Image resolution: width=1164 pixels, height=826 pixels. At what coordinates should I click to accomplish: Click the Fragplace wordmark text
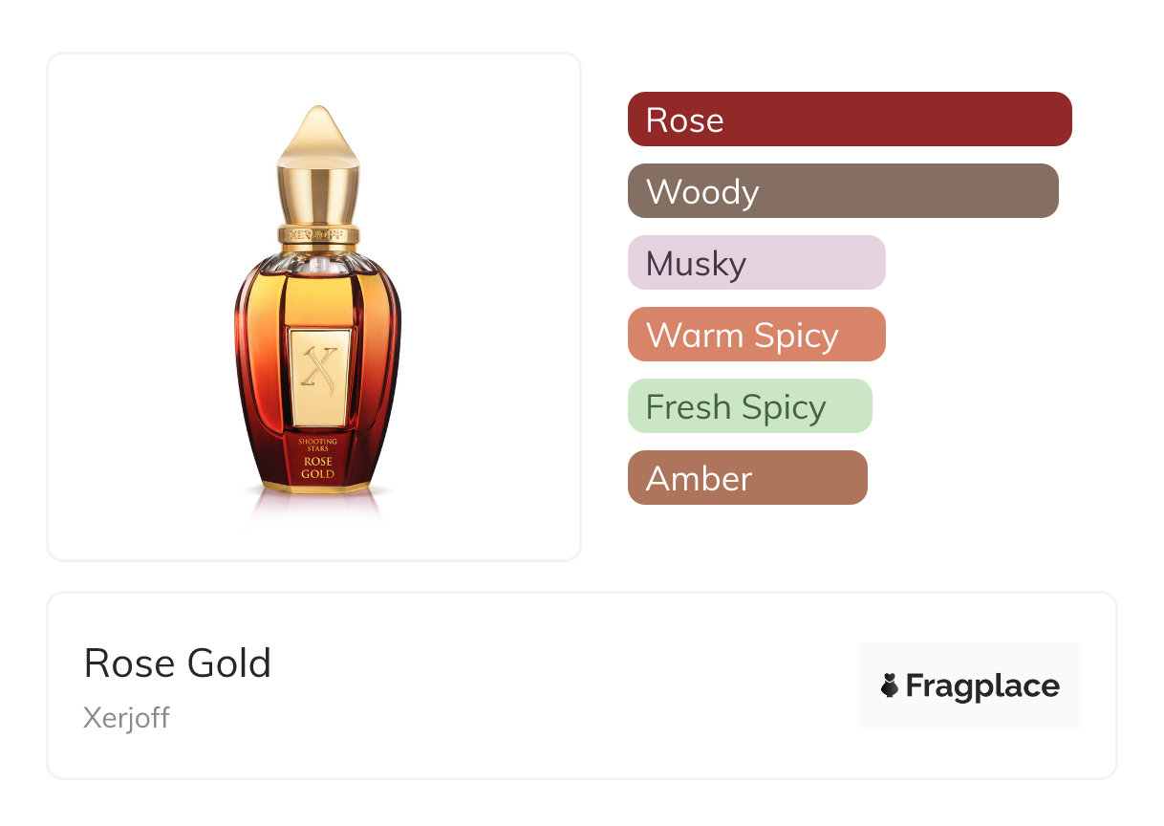pyautogui.click(x=982, y=686)
